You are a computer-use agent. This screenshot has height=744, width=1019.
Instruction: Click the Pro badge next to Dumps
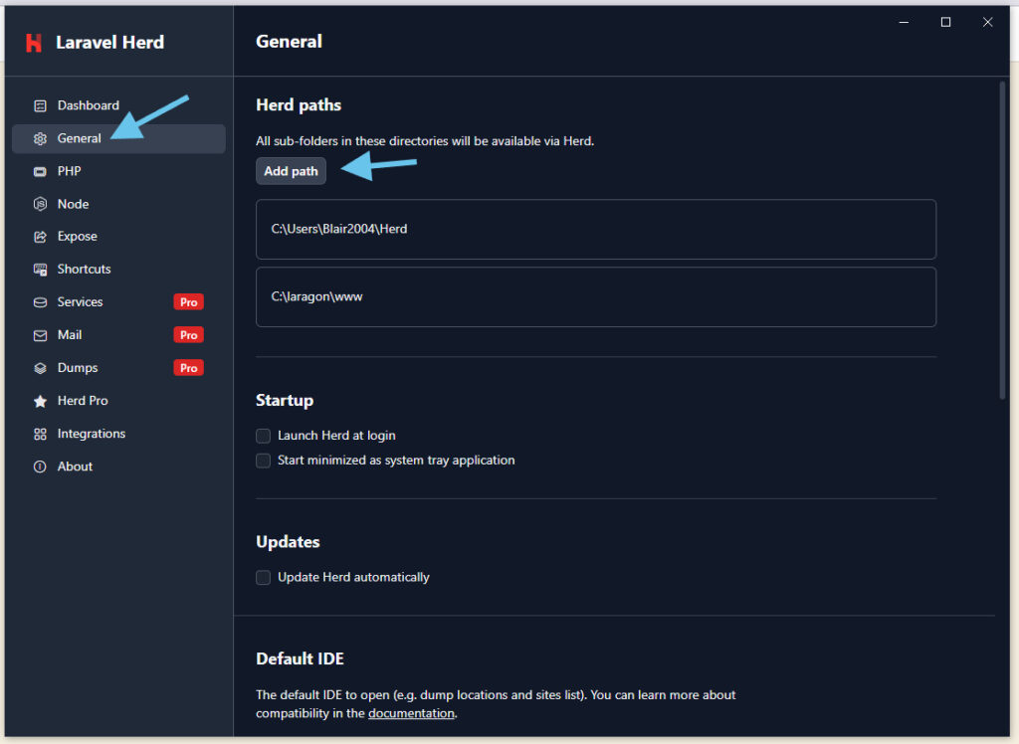[x=188, y=368]
